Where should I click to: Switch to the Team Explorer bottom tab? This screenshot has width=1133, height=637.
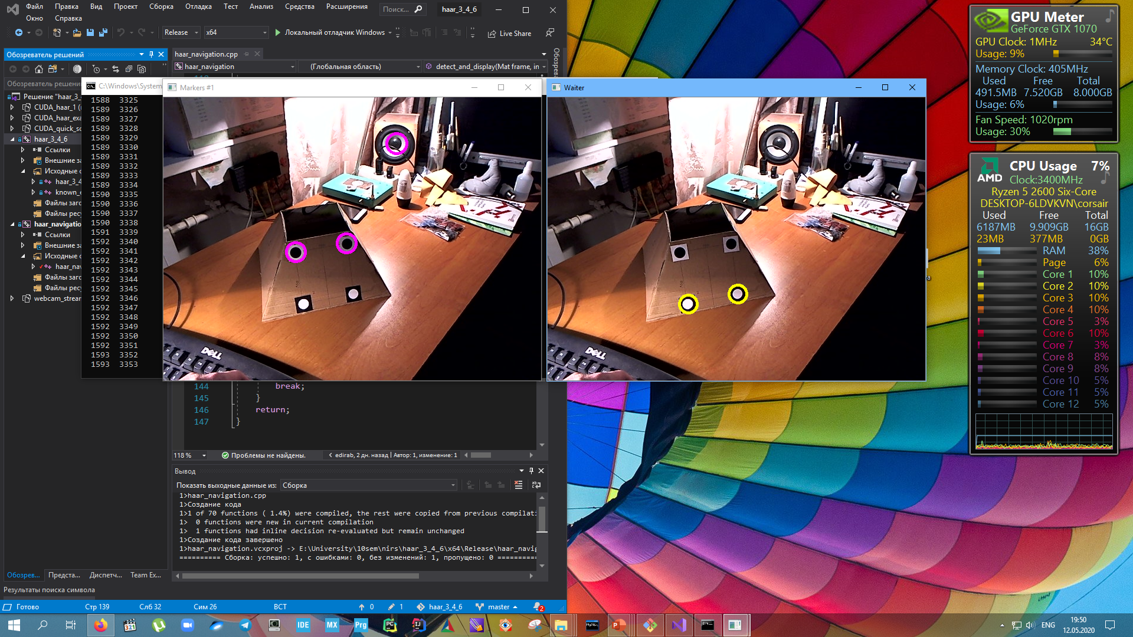point(145,575)
